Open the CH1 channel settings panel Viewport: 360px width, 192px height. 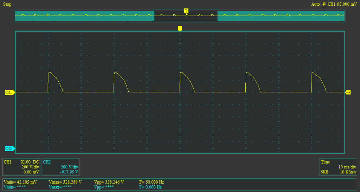coord(21,167)
